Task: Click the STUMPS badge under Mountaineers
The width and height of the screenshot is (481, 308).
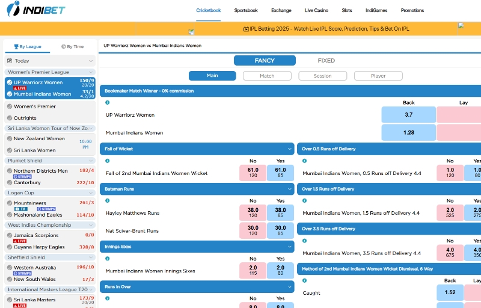Action: point(46,209)
